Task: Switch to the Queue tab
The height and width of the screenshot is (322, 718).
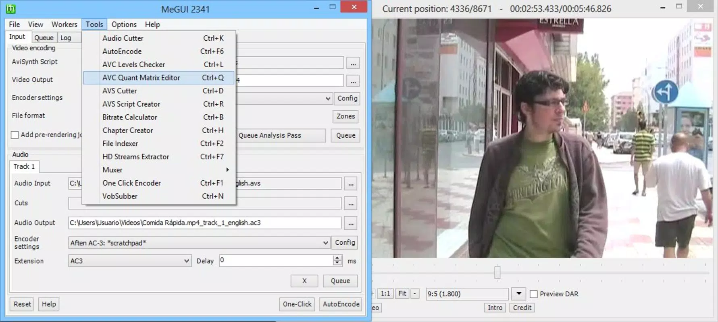Action: point(44,37)
